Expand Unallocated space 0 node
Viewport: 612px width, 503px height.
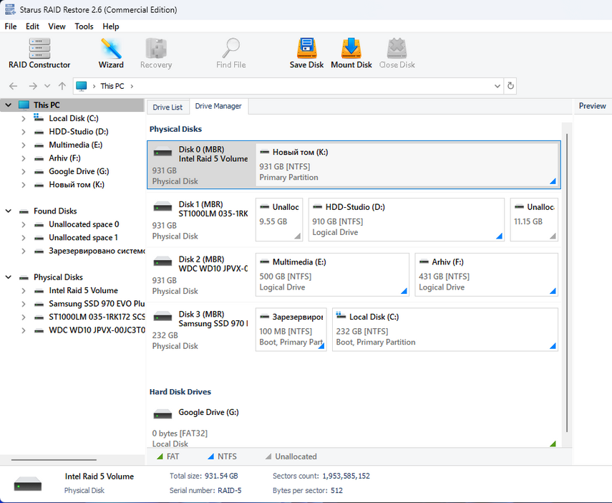pos(24,224)
